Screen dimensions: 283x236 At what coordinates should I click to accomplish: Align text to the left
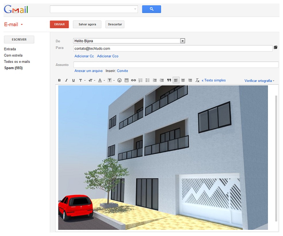pos(176,80)
